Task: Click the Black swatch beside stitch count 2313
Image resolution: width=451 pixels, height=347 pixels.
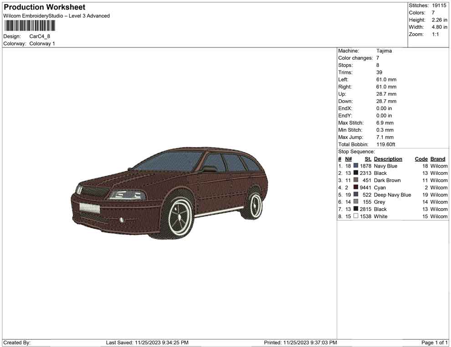Action: pos(356,173)
